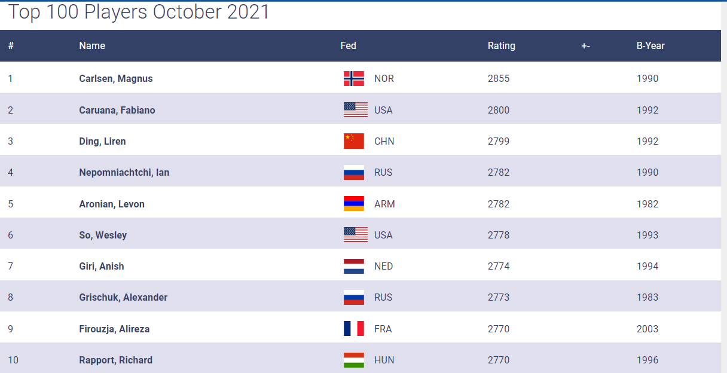Click the B-Year column header
The image size is (727, 373).
(x=650, y=46)
